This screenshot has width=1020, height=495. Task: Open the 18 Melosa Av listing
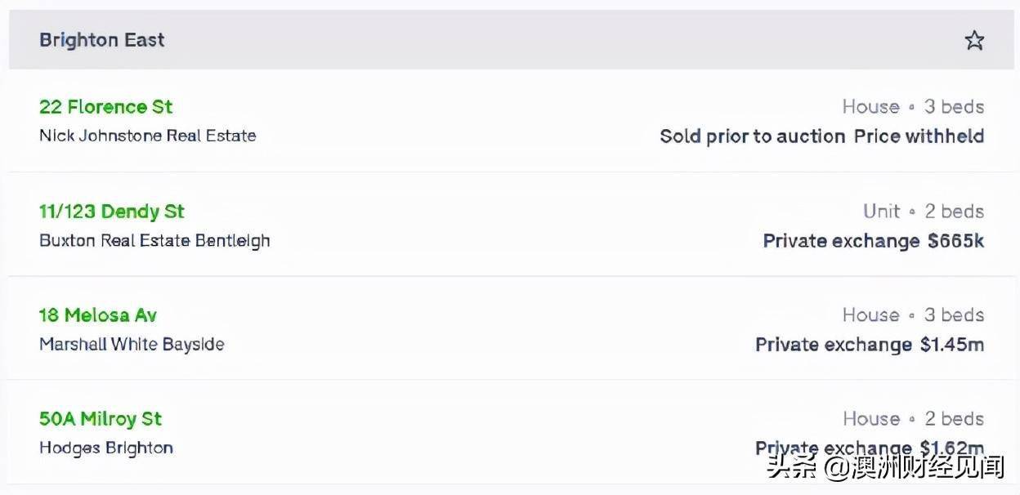pyautogui.click(x=98, y=315)
